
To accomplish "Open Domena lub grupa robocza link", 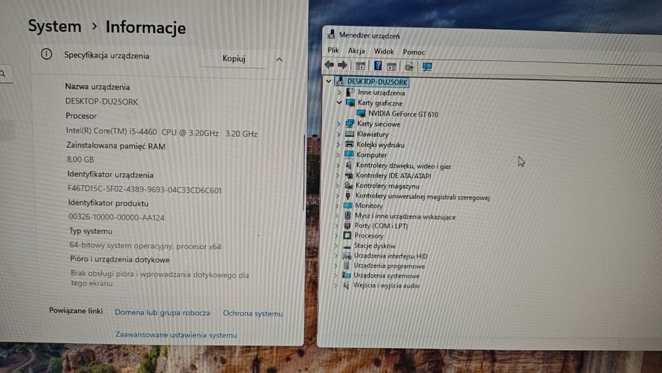I will 163,313.
